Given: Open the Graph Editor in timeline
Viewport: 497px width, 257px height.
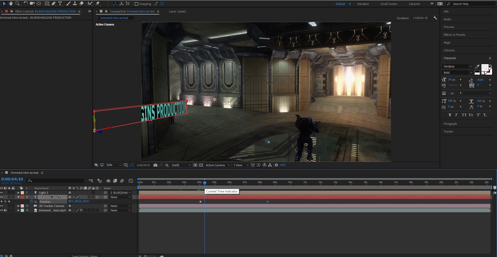Looking at the screenshot, I should (x=131, y=181).
